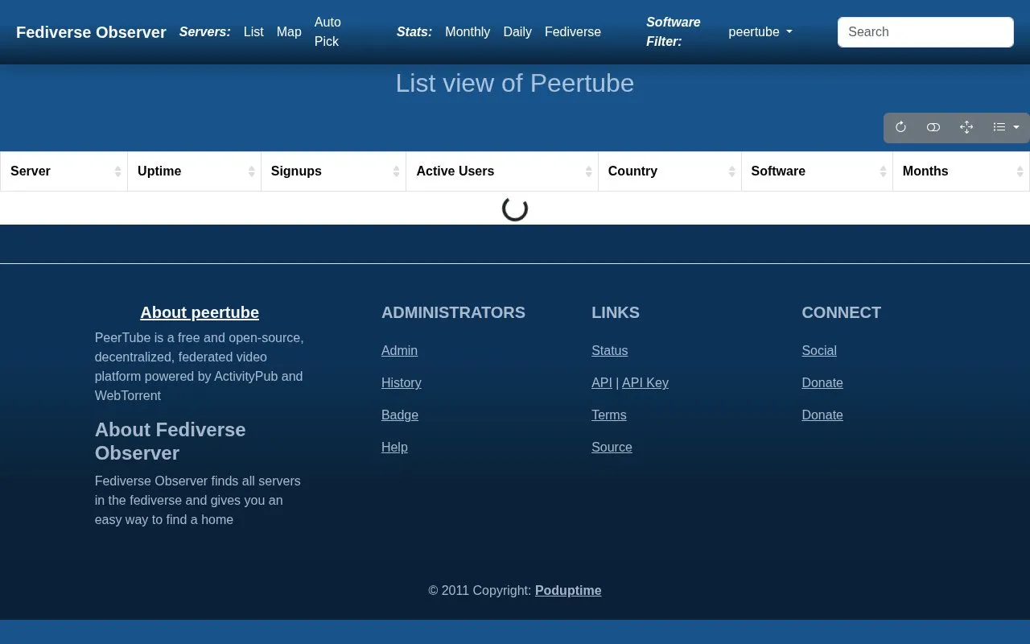Click the first Donate link
Screen dimensions: 1030x644
[822, 383]
